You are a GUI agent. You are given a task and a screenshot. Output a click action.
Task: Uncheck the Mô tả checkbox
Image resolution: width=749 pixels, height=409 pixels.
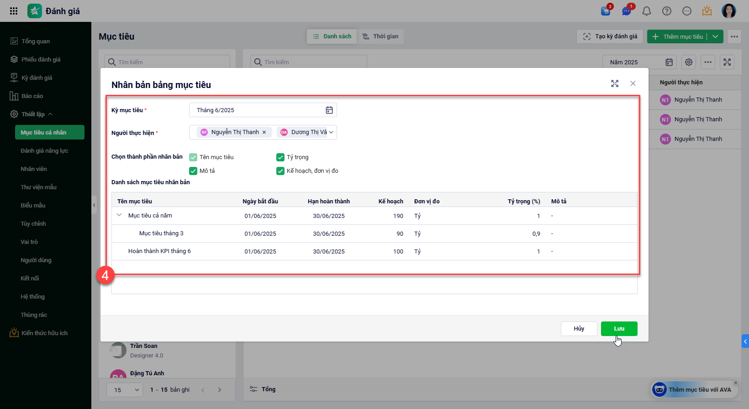click(193, 171)
